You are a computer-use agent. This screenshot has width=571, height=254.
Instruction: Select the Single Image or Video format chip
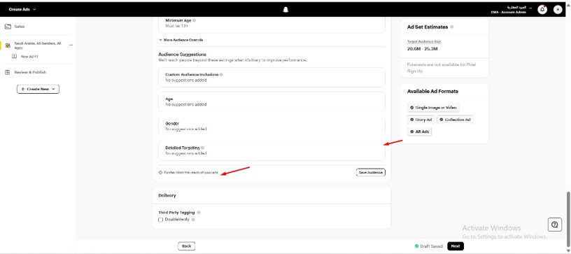pyautogui.click(x=433, y=108)
